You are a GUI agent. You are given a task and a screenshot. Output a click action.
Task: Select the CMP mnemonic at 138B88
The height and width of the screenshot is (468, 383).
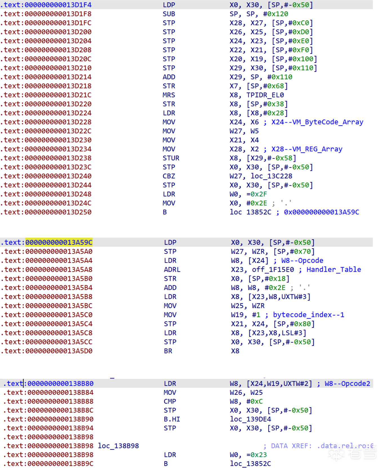coord(170,401)
